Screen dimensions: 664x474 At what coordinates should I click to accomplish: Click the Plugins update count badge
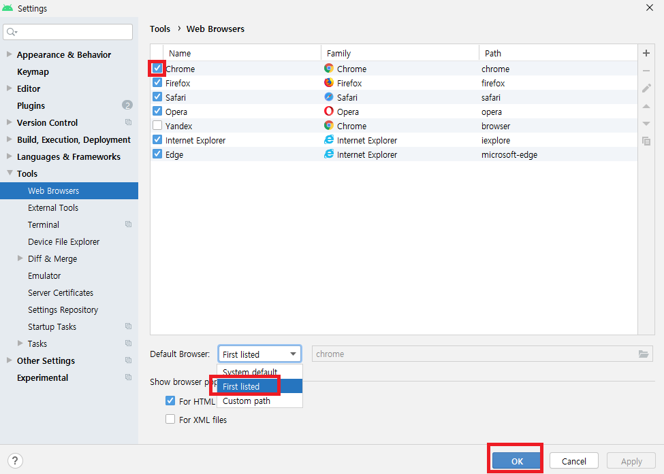127,105
